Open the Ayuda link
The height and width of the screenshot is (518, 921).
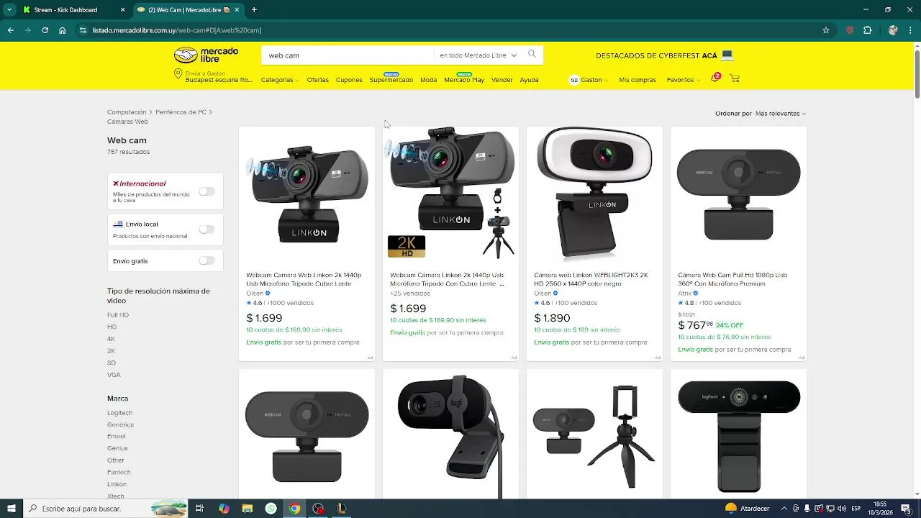coord(529,80)
